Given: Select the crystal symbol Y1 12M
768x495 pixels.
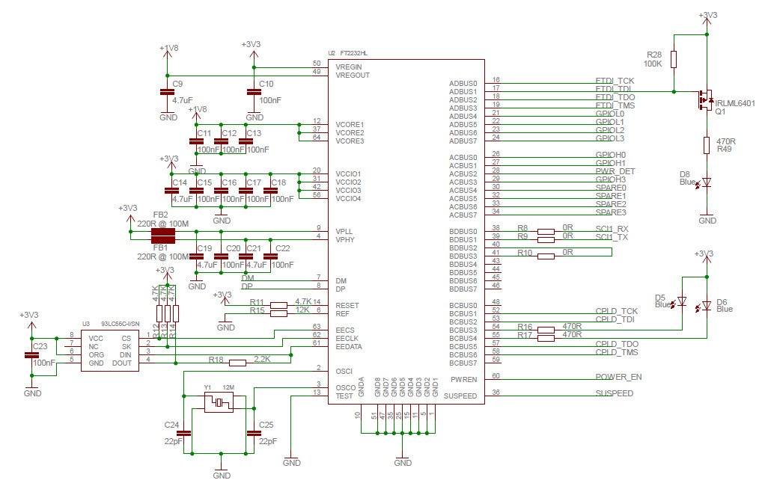Looking at the screenshot, I should tap(217, 402).
